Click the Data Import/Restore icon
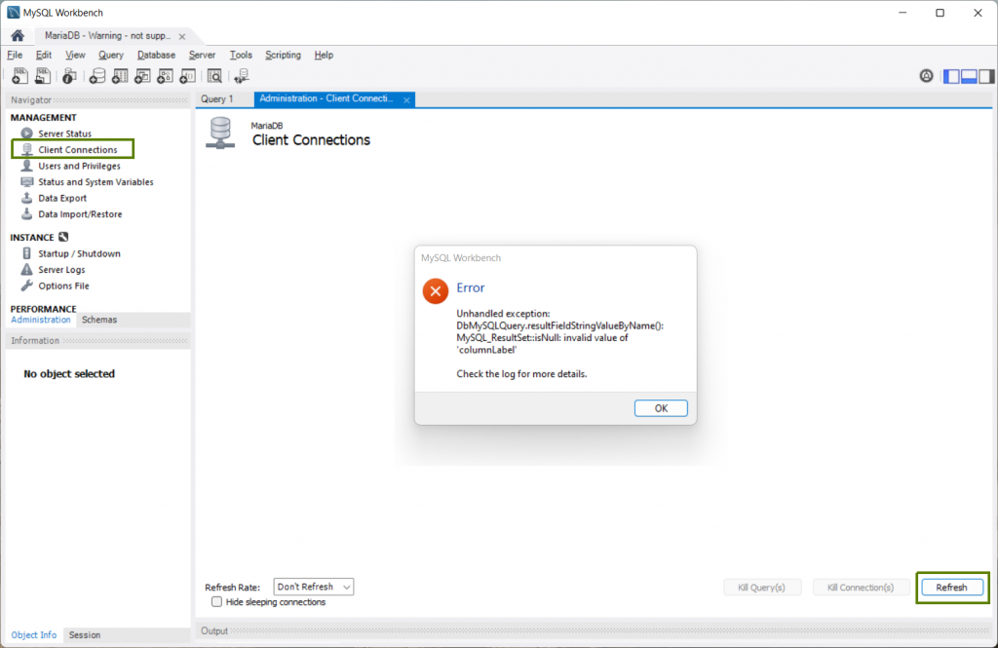998x648 pixels. (26, 213)
